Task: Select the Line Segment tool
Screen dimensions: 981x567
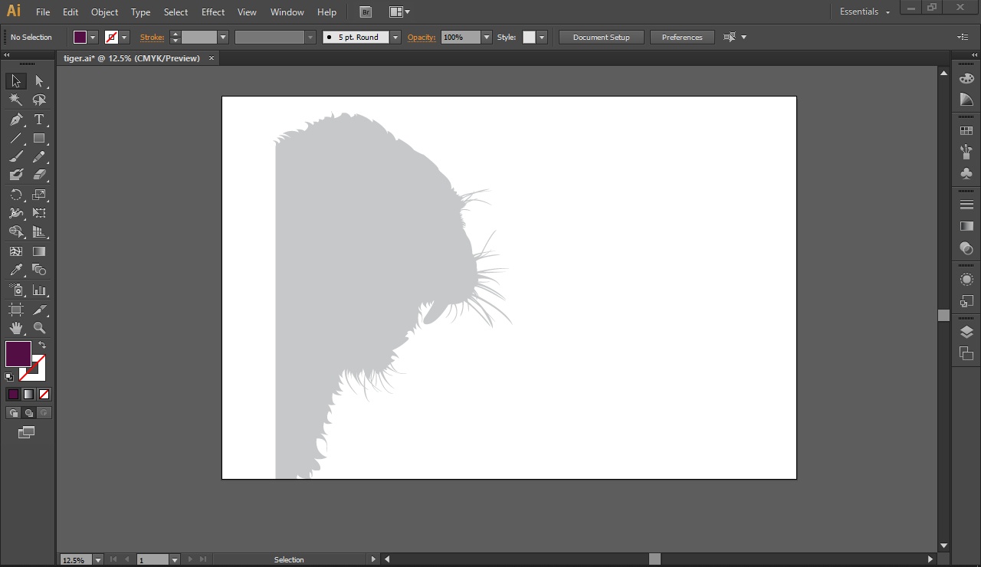Action: (16, 139)
